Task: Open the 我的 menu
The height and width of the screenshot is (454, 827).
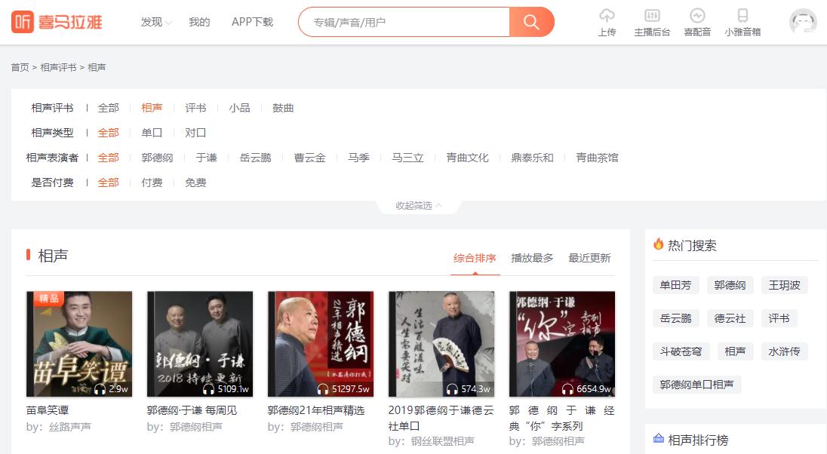Action: pyautogui.click(x=199, y=22)
